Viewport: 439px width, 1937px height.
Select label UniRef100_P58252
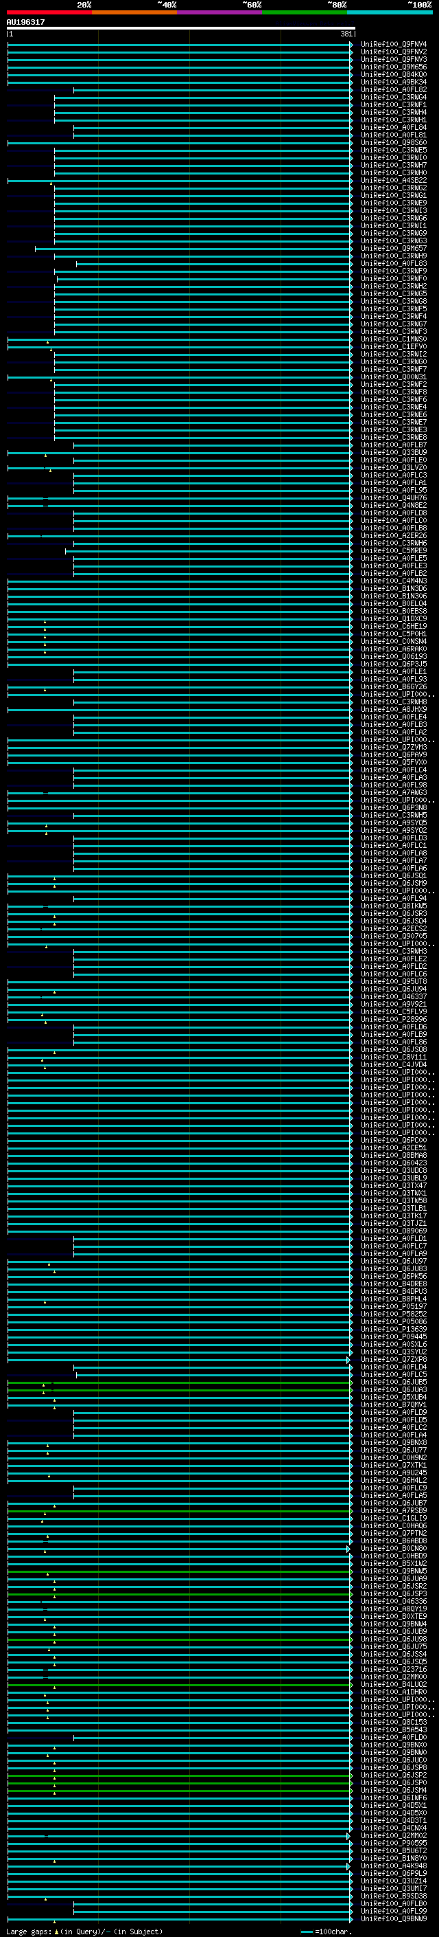[393, 1314]
